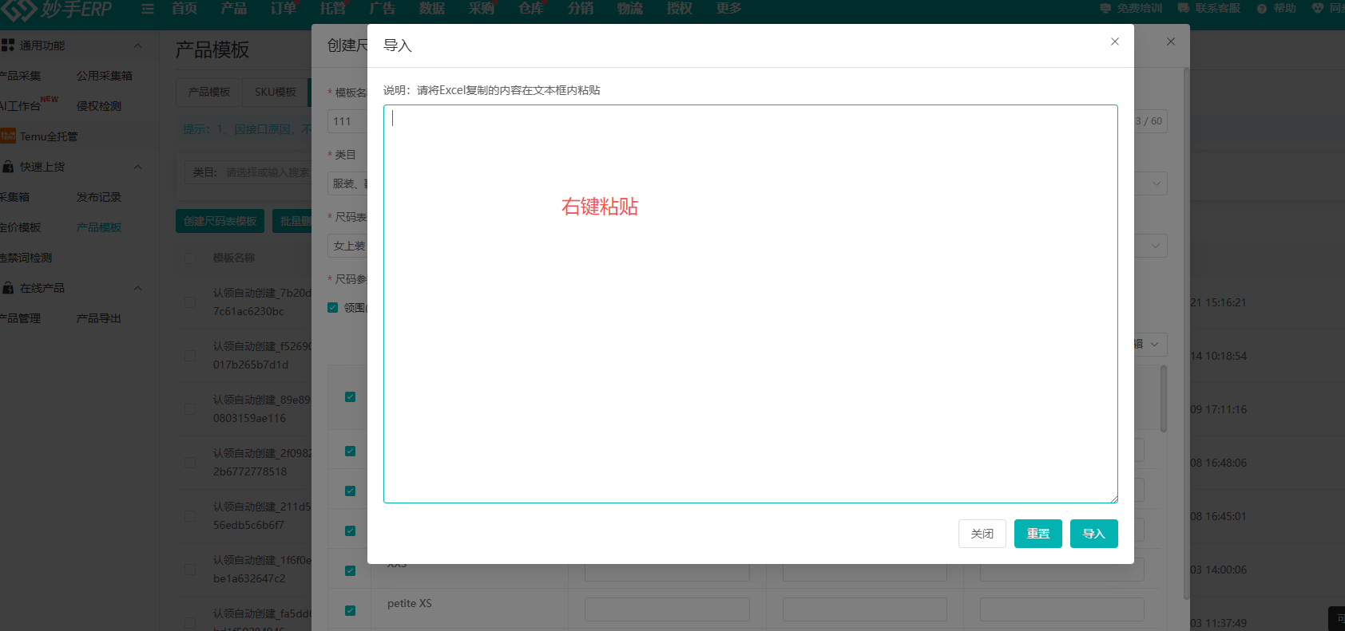
Task: Open the 采购 top menu
Action: (x=482, y=9)
